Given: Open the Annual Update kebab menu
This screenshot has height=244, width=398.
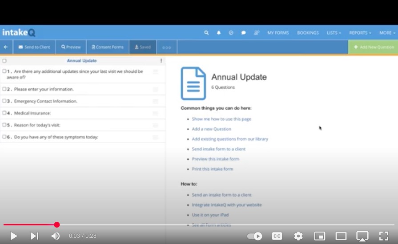Looking at the screenshot, I should (x=161, y=60).
